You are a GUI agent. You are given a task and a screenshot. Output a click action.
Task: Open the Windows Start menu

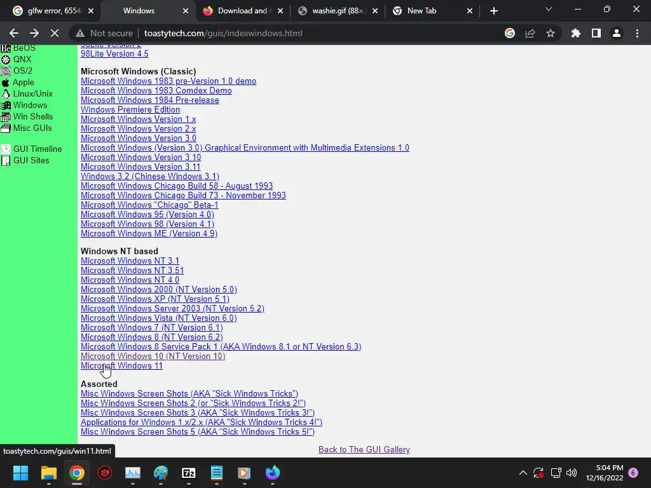pyautogui.click(x=20, y=473)
